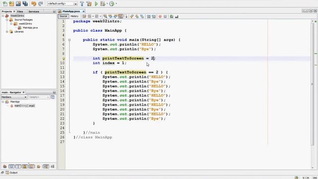The height and width of the screenshot is (179, 318).
Task: Collapse MainApp node in Navigator
Action: [x=3, y=101]
